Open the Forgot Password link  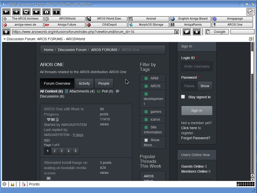click(195, 138)
